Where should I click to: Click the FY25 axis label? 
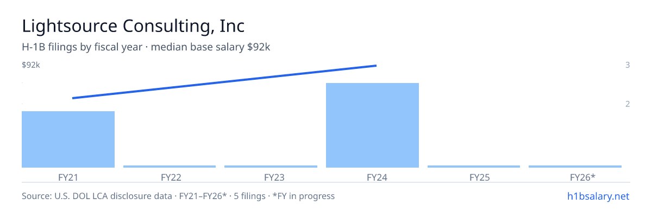(x=474, y=177)
